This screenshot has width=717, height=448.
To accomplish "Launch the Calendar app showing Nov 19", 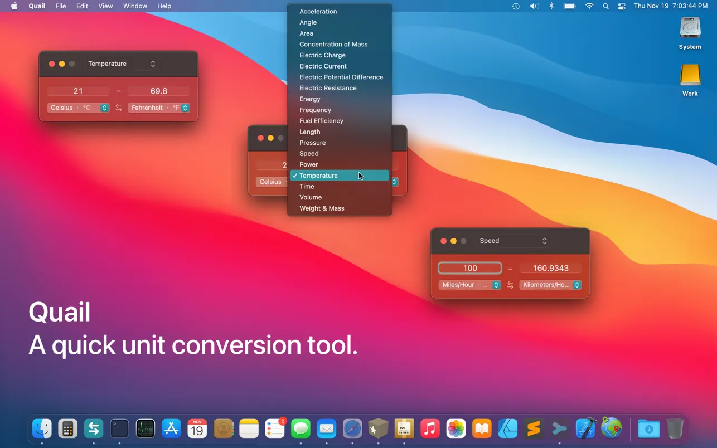I will (197, 428).
